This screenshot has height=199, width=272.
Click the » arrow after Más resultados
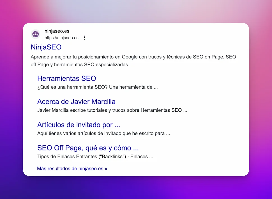tap(106, 169)
